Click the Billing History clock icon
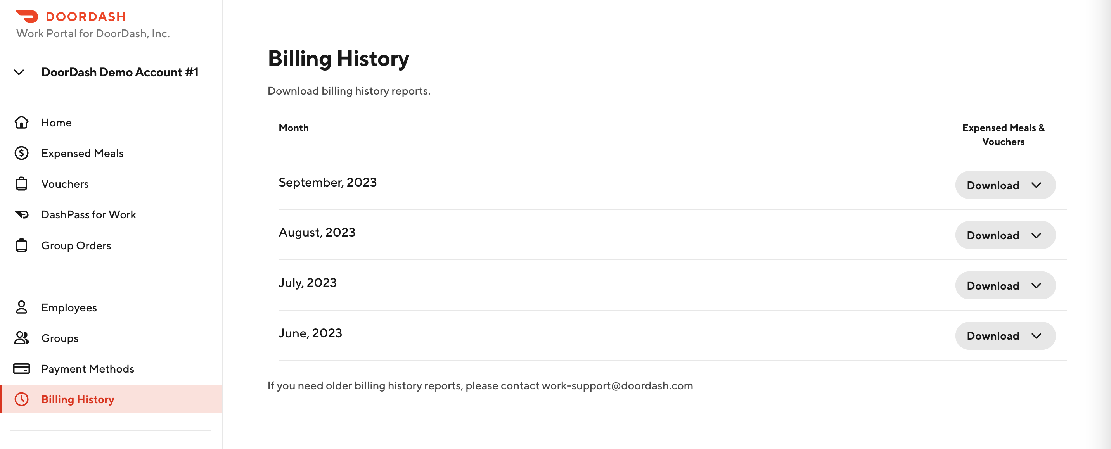The height and width of the screenshot is (449, 1111). click(22, 399)
